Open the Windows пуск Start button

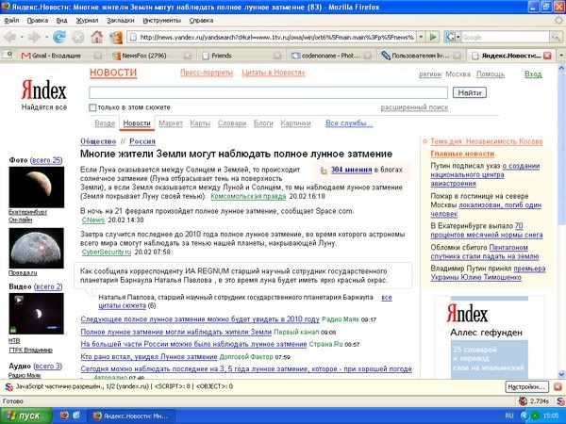(26, 416)
